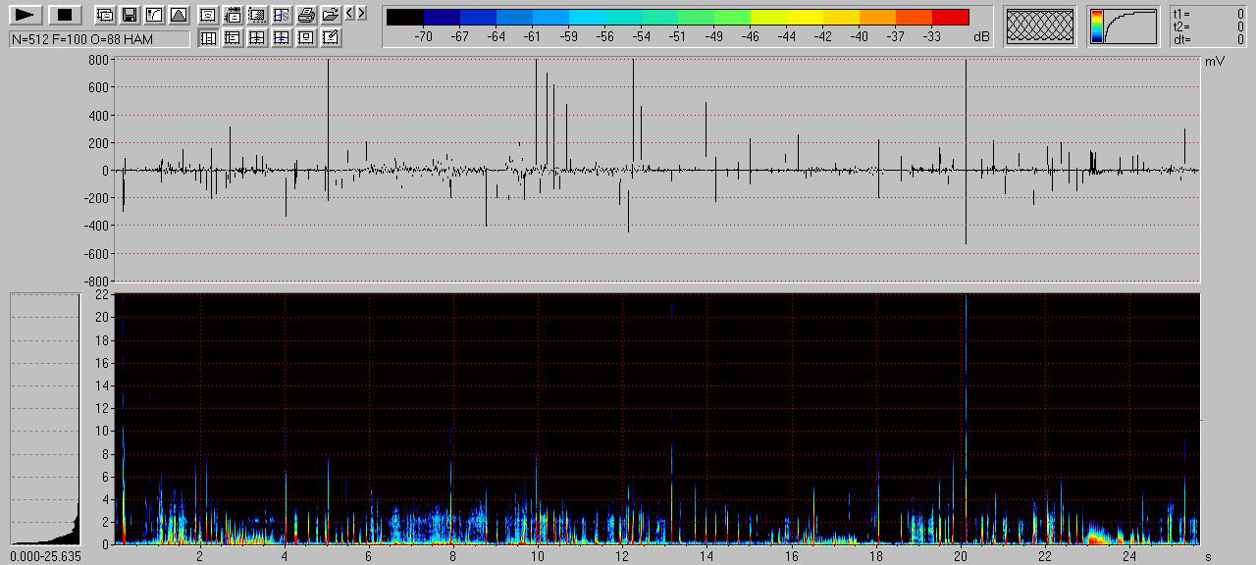Click the pencil edit icon in second toolbar row
This screenshot has height=565, width=1256.
point(331,37)
